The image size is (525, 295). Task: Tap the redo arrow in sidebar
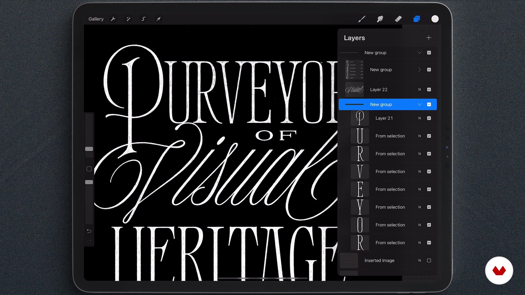coord(89,241)
